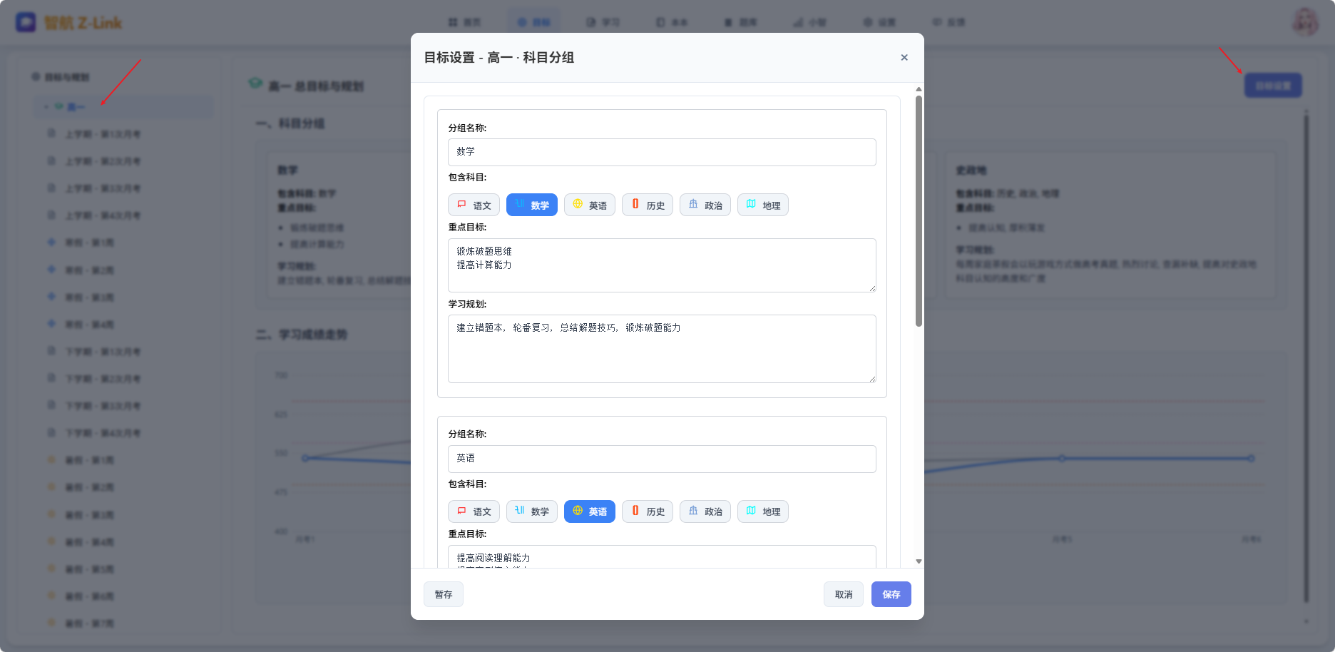Click the 重点目标 textarea with 提高阅读理解能力
The width and height of the screenshot is (1335, 652).
tap(662, 557)
